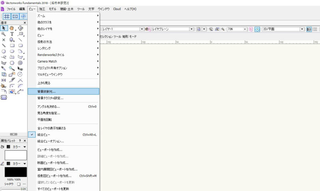Viewport: 320px width, 191px height.
Task: Select the Eyedropper tool
Action: (4, 68)
